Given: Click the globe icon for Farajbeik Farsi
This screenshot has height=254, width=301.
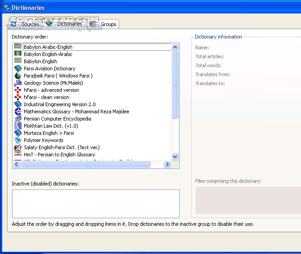Looking at the screenshot, I should pyautogui.click(x=18, y=75).
